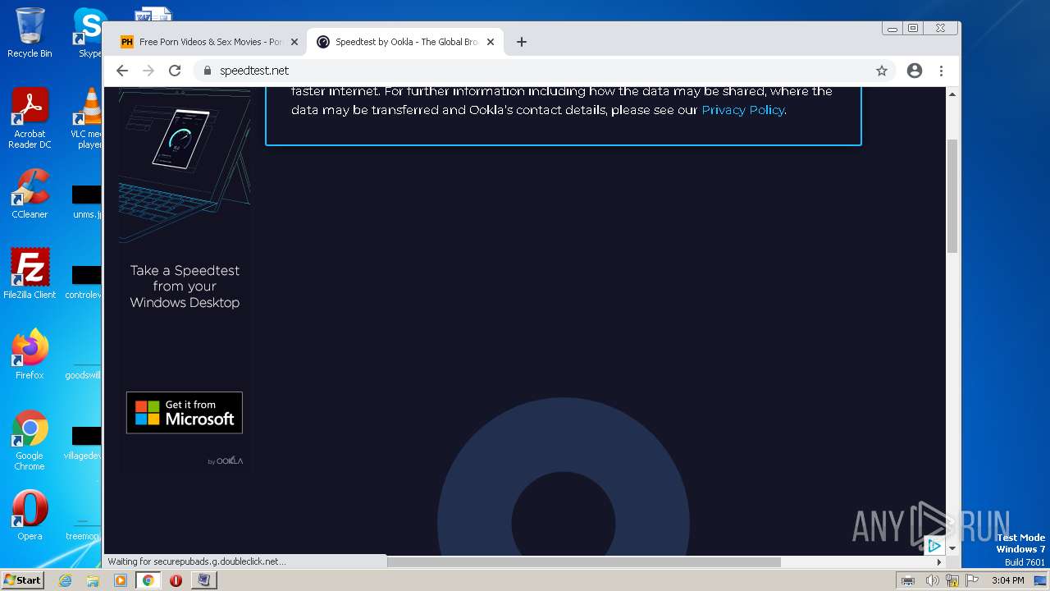Open the FileZilla Client desktop icon
Screen dimensions: 1050x591
[x=30, y=273]
